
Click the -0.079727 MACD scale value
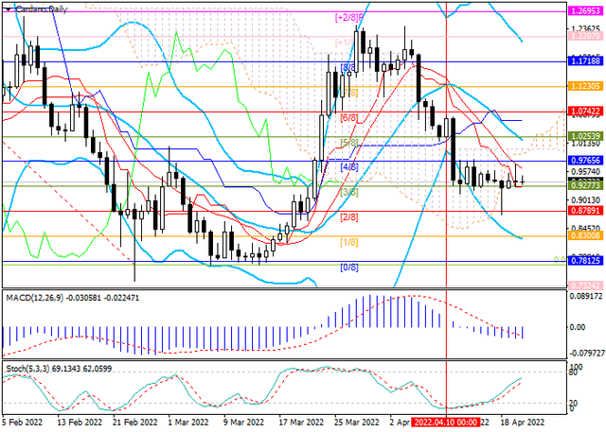tap(586, 354)
